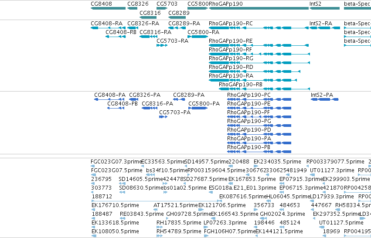Select EST FGC023G07.5prime
Viewport: 371px width, 238px height.
pyautogui.click(x=94, y=175)
